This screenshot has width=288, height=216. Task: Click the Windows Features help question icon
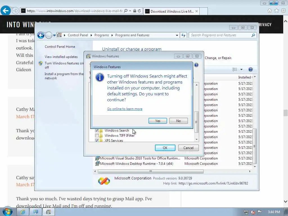(196, 65)
